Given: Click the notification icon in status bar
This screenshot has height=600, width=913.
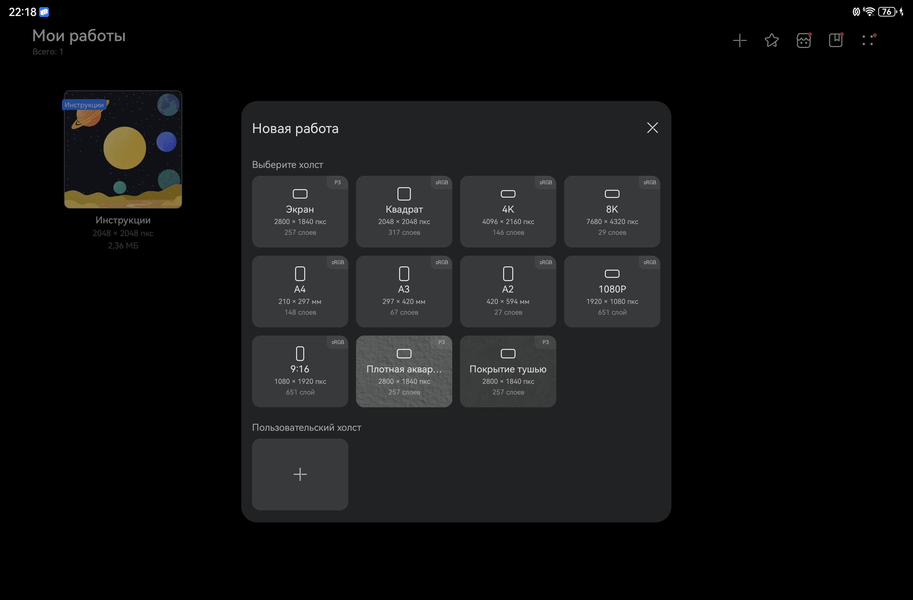Looking at the screenshot, I should click(44, 12).
